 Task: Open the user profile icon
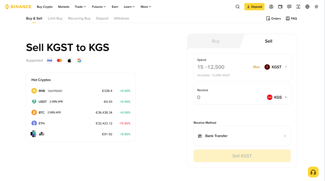tap(271, 7)
